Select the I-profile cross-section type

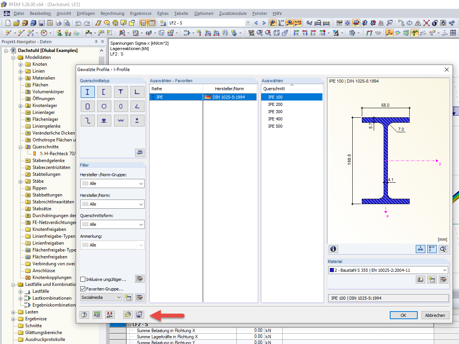[x=88, y=92]
